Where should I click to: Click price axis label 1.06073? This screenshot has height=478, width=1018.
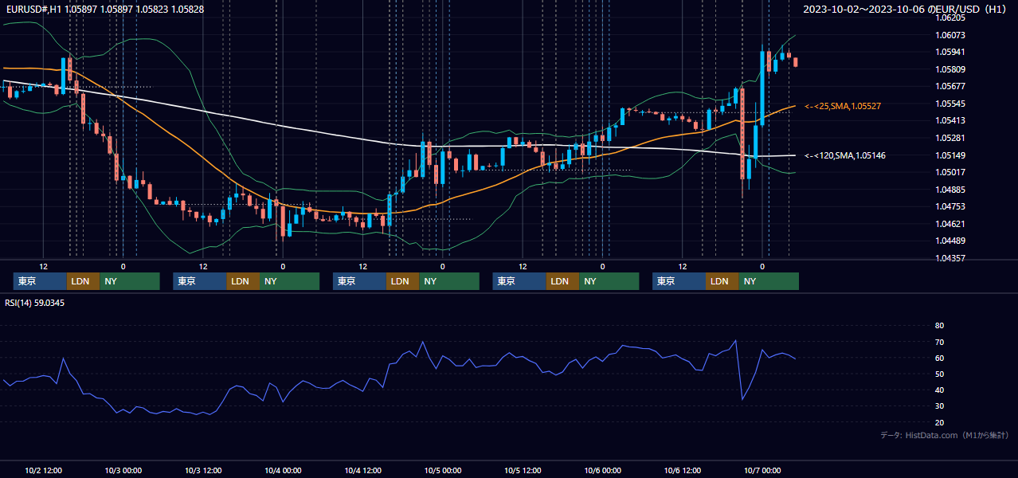(950, 35)
